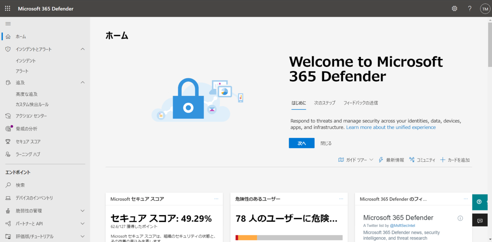The image size is (492, 242).
Task: Click the Microsoft 365 Defender Twitter list title
Action: pos(398,218)
